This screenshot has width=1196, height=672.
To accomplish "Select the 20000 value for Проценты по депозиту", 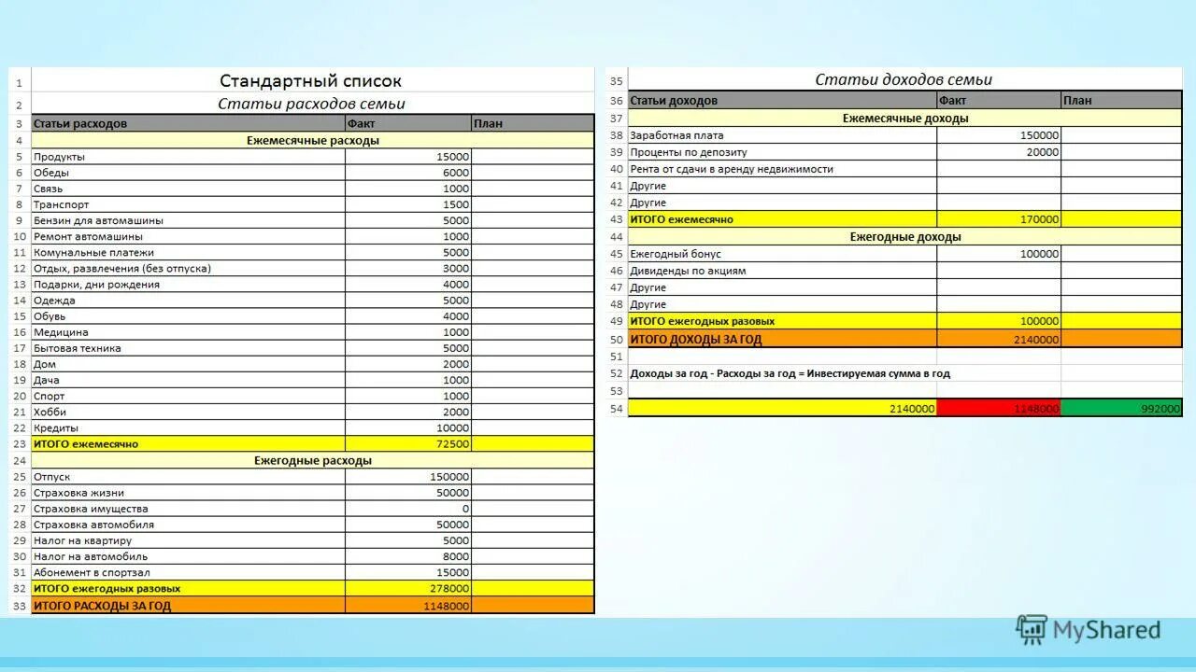I will [x=1000, y=152].
